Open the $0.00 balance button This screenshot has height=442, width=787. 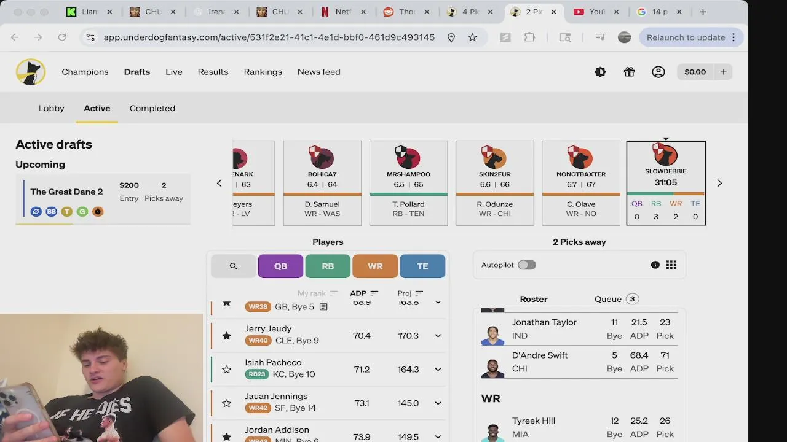695,72
